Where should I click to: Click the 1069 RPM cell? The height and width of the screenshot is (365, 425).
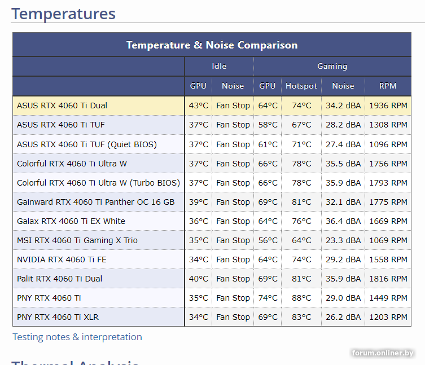pos(388,240)
